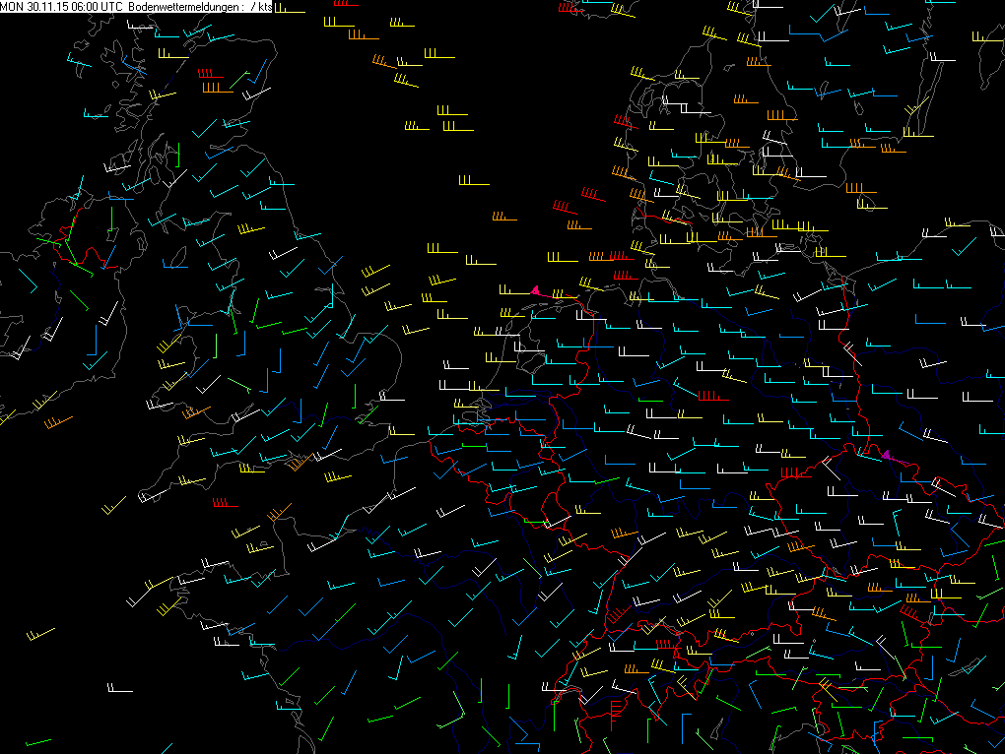Image resolution: width=1005 pixels, height=754 pixels.
Task: Select the yellow wind barb at far left edge
Action: 42,403
